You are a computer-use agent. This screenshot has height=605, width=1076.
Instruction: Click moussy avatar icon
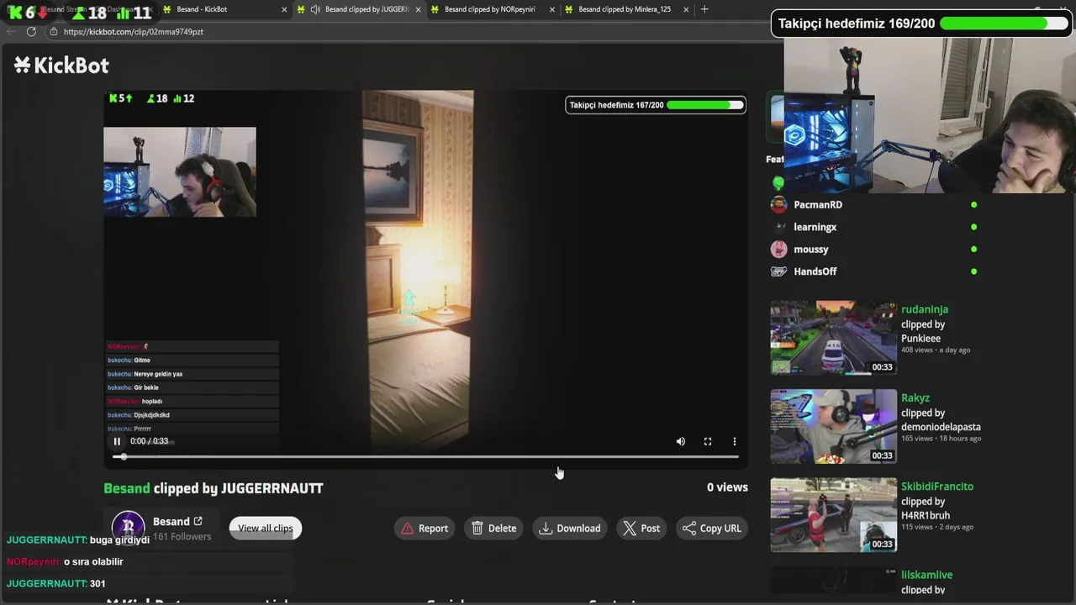coord(778,249)
